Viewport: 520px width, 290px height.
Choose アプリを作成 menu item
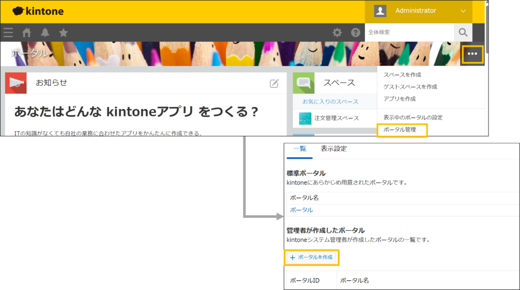click(x=400, y=99)
